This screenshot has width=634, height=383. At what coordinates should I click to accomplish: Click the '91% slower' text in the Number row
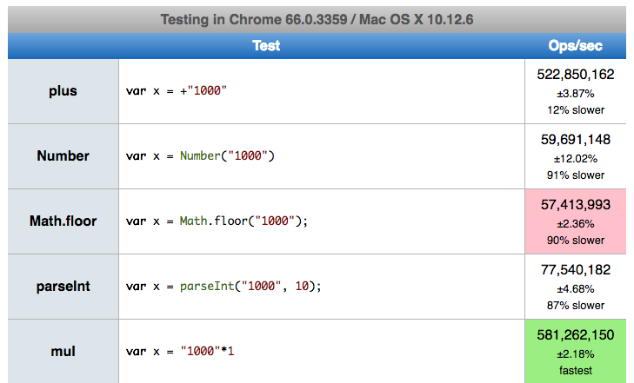[x=575, y=175]
